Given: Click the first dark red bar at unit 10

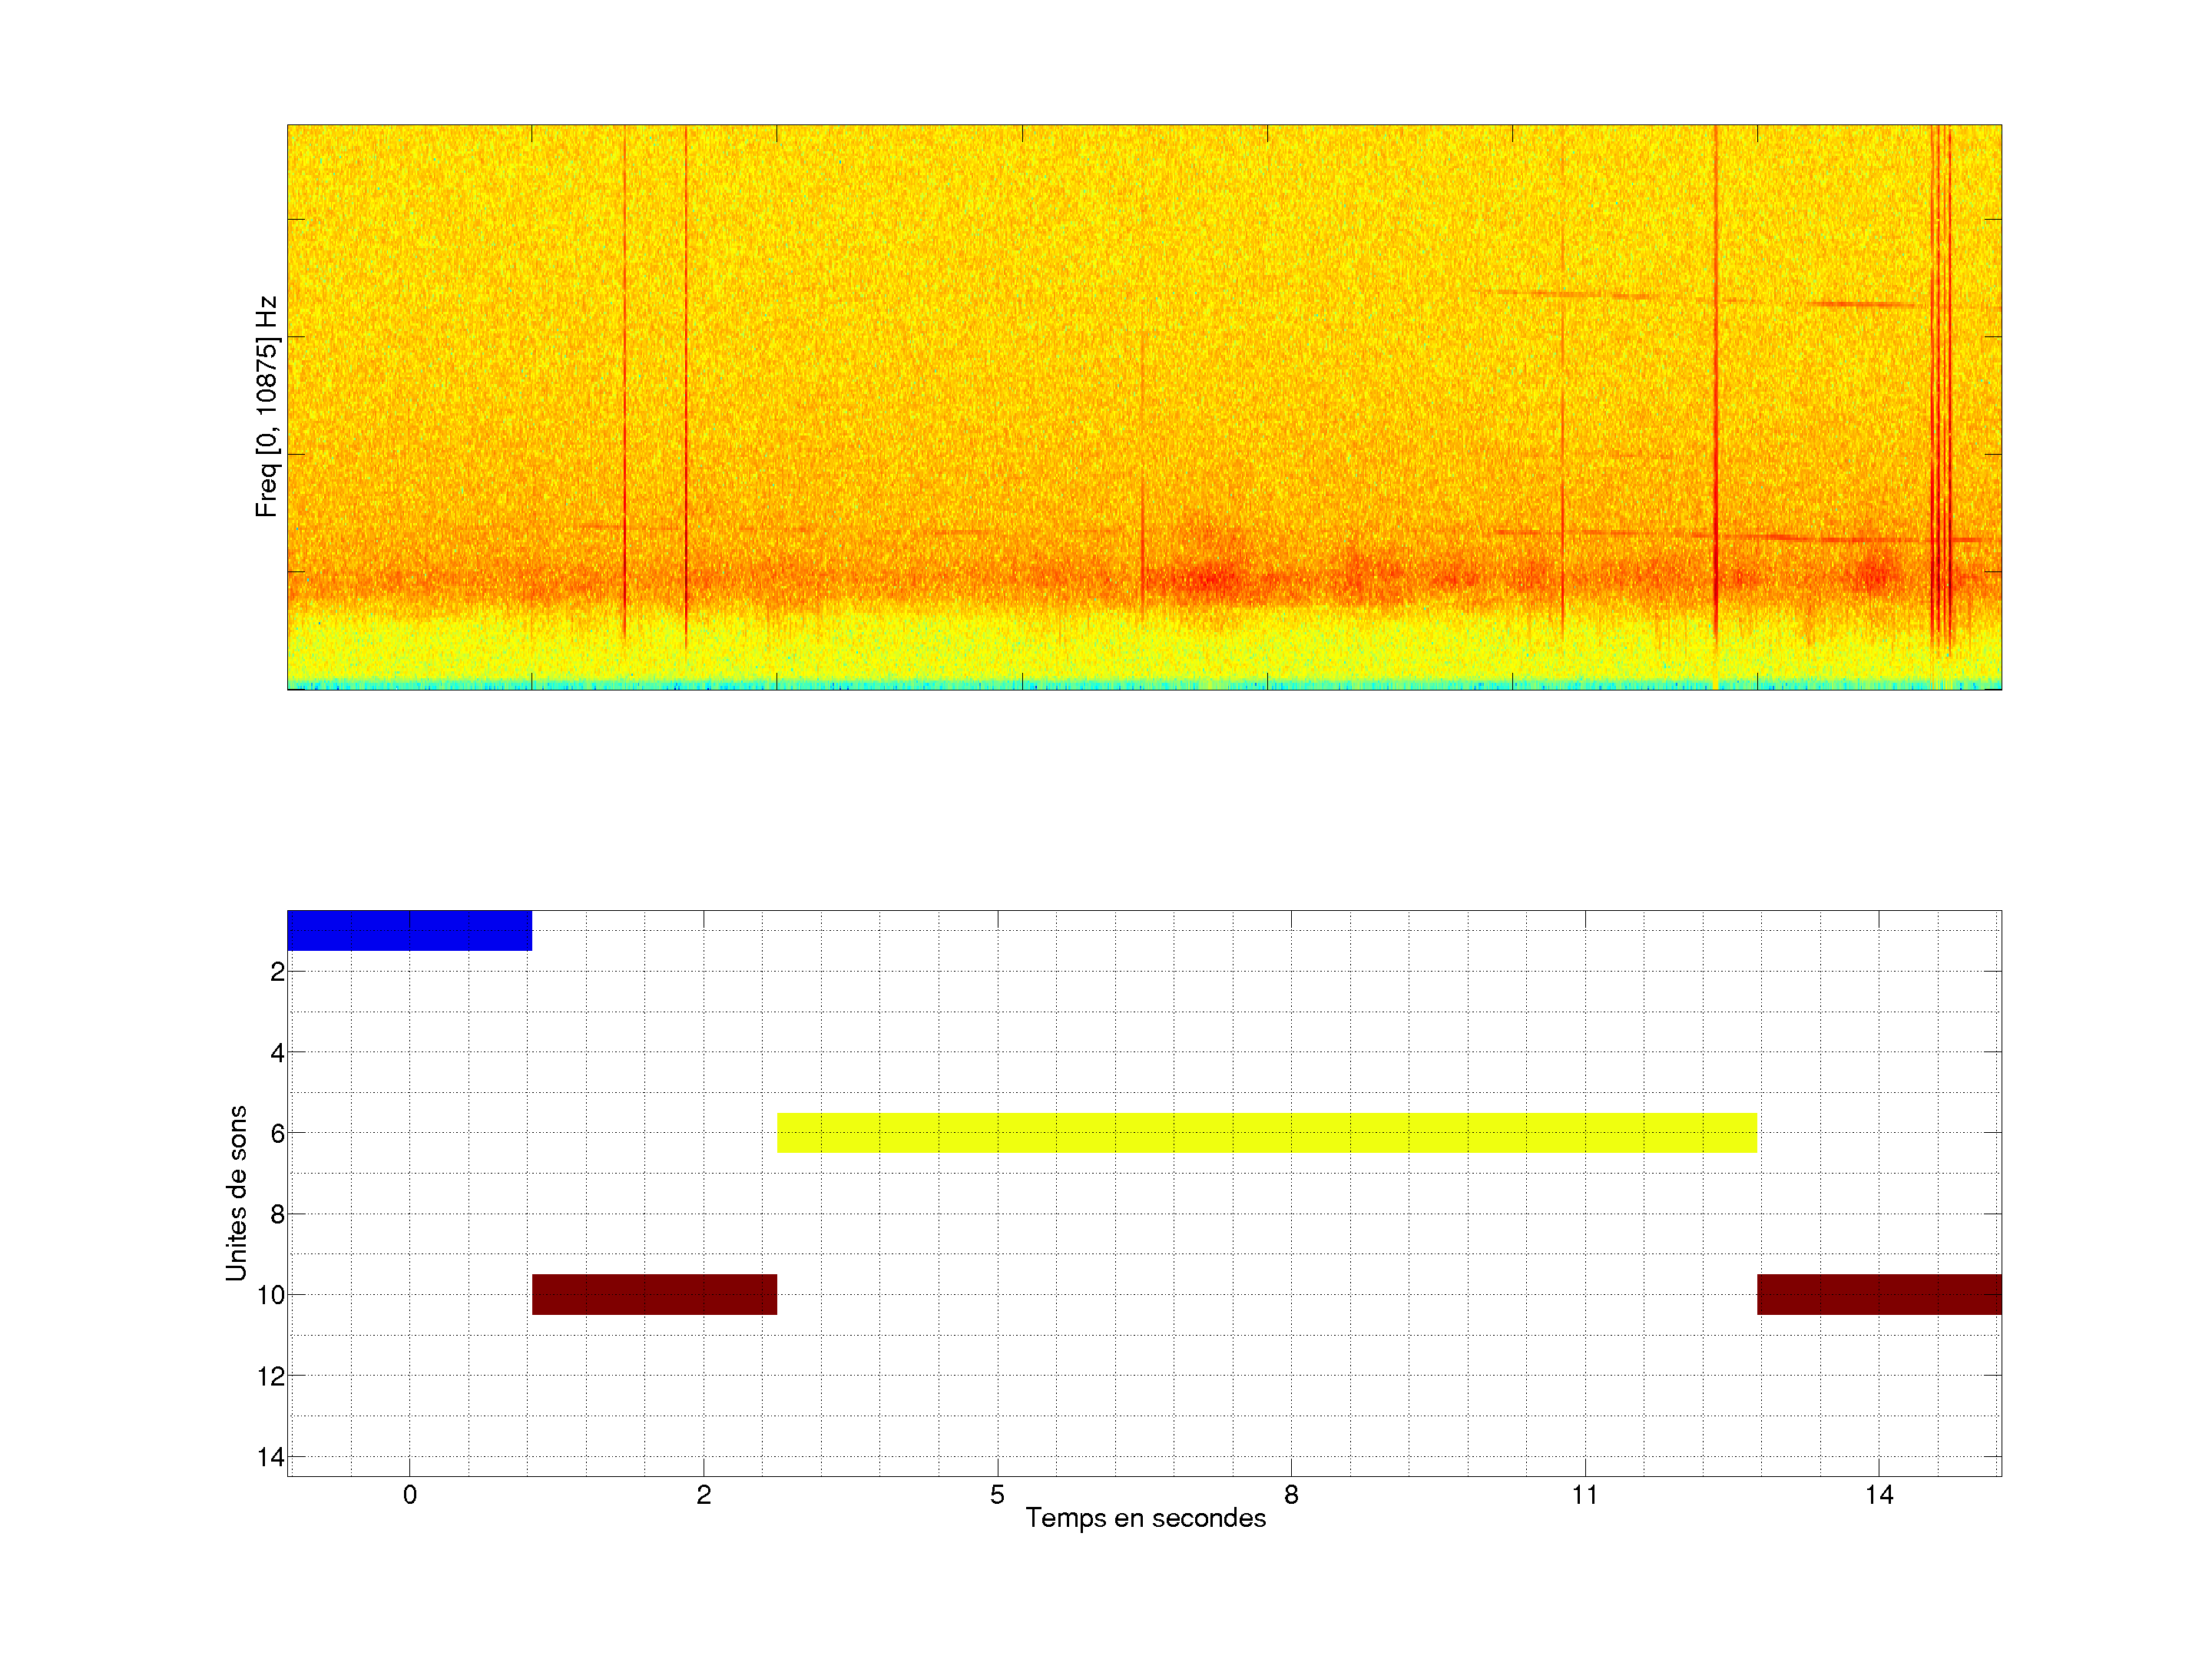Looking at the screenshot, I should coord(654,1294).
